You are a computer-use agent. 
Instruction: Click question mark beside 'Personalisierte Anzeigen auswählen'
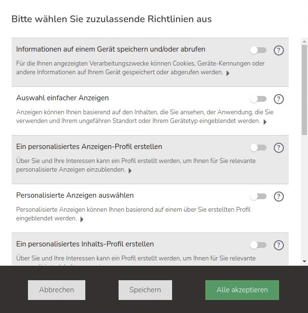pyautogui.click(x=278, y=196)
